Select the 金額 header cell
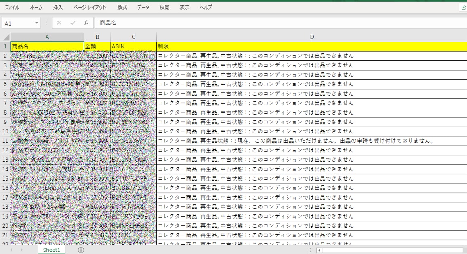 (97, 46)
